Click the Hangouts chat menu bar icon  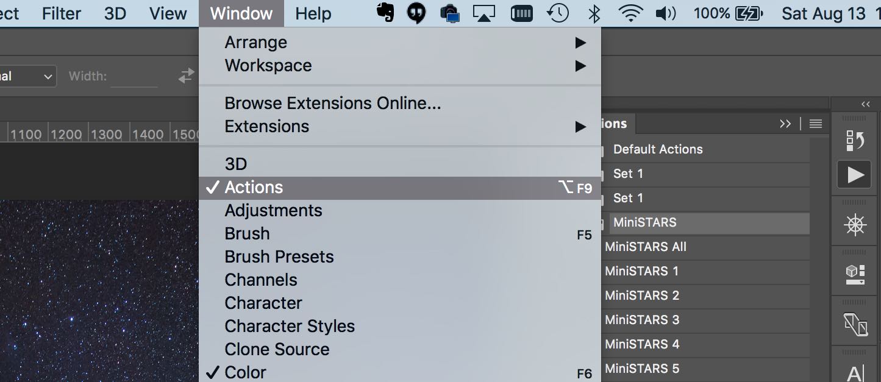point(416,13)
